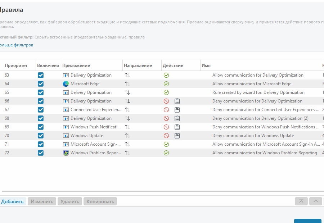Click the log clipboard icon in rule 69
Viewport: 324px width, 223px height.
(177, 127)
